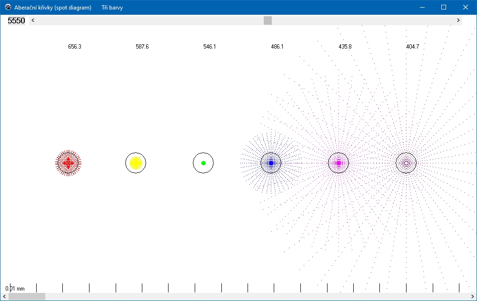The image size is (477, 301).
Task: Select the red spot diagram for 656.3
Action: coord(68,163)
